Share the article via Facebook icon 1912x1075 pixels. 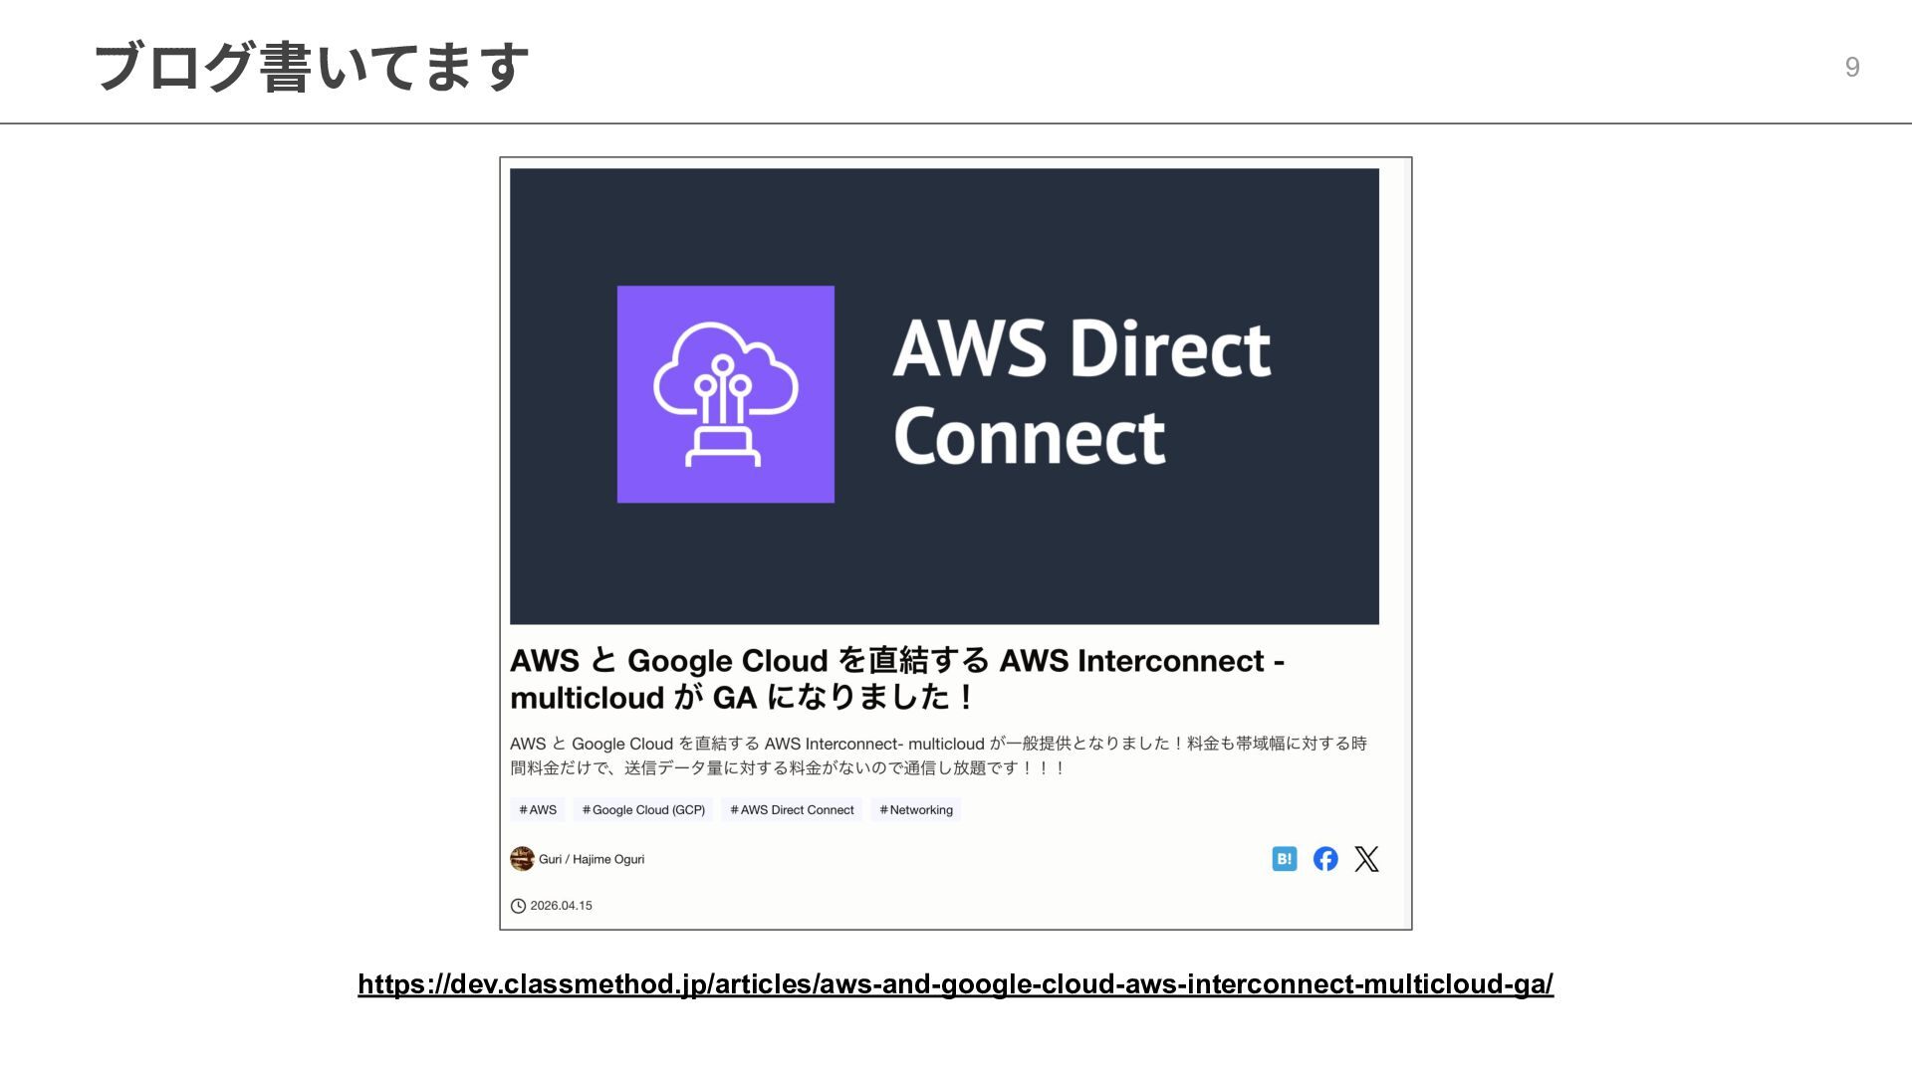(1325, 859)
